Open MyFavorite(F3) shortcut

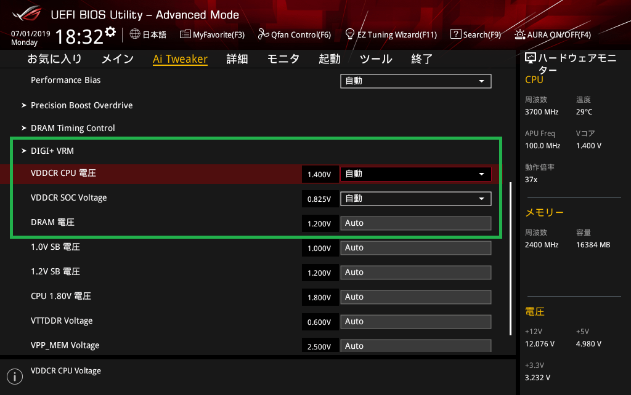point(219,34)
